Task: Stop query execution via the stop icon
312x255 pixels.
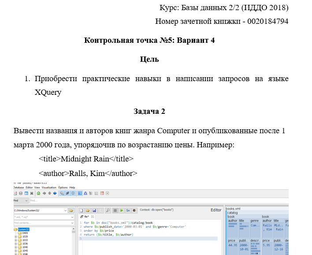Action: click(x=115, y=210)
